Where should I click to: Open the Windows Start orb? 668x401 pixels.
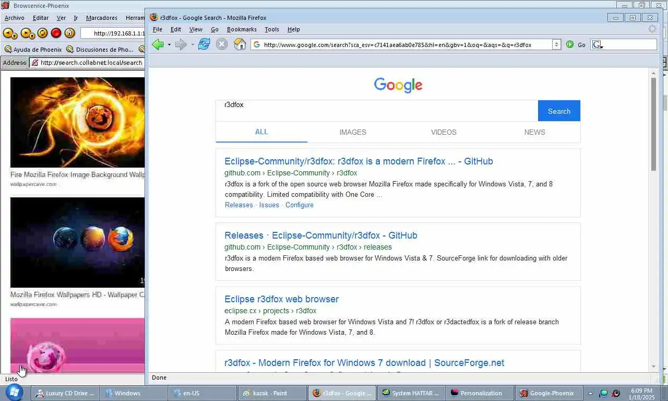tap(14, 393)
